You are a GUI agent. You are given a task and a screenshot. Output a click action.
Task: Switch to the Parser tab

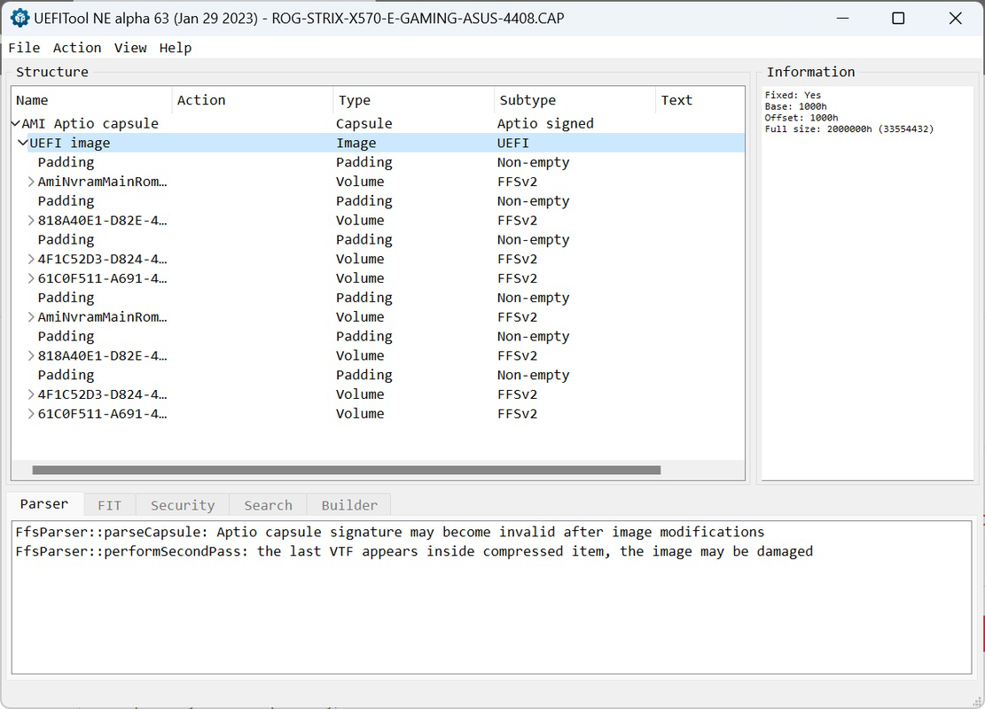pos(44,504)
